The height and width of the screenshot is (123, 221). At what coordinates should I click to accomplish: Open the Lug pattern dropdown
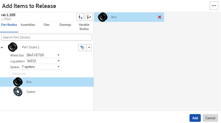click(x=43, y=61)
